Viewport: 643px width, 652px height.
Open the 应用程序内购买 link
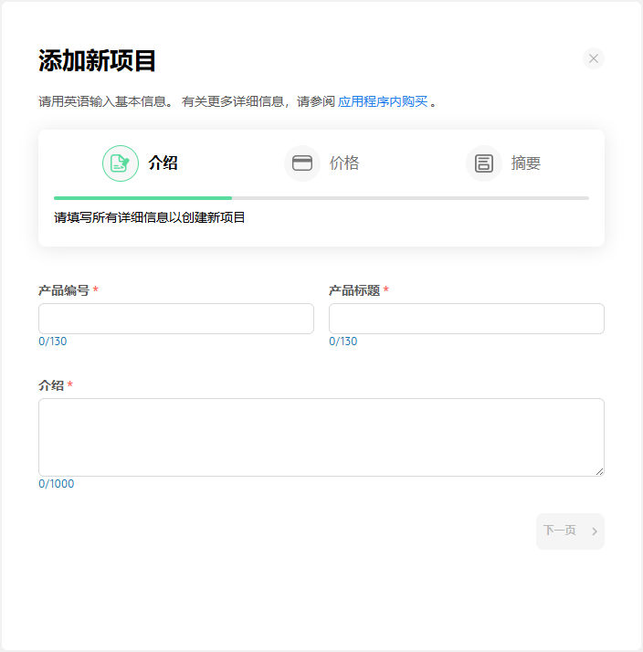[x=383, y=101]
